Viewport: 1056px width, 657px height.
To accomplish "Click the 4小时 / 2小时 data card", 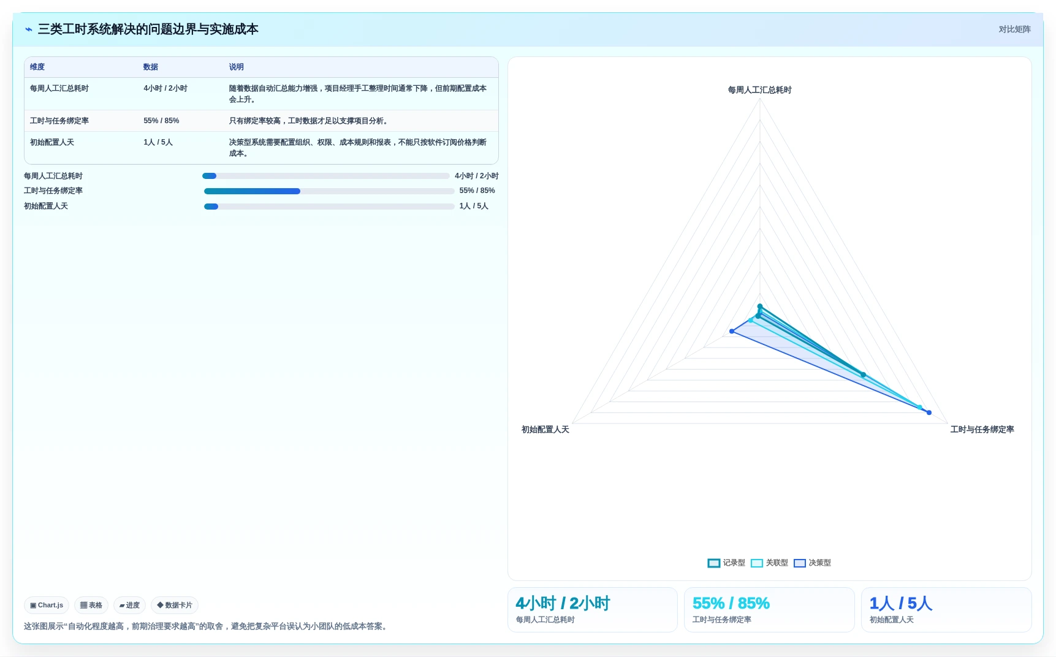I will tap(593, 610).
